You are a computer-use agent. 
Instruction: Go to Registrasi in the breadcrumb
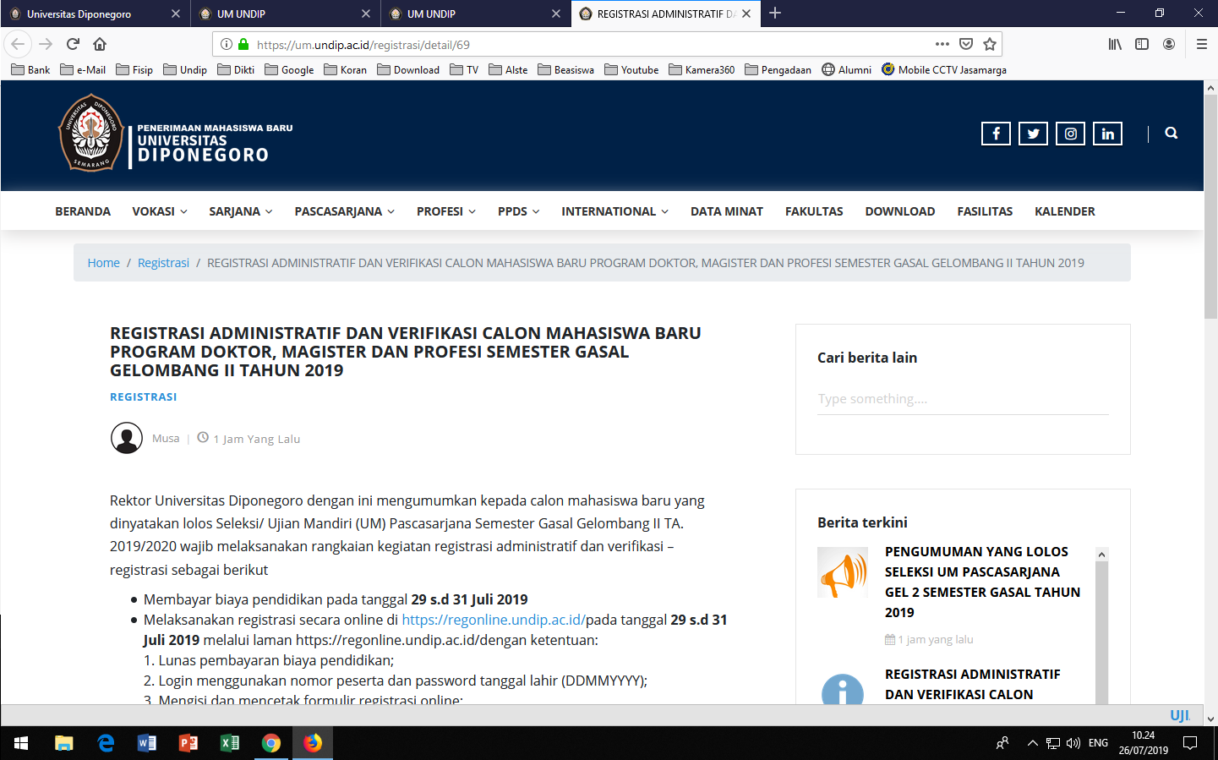coord(163,263)
